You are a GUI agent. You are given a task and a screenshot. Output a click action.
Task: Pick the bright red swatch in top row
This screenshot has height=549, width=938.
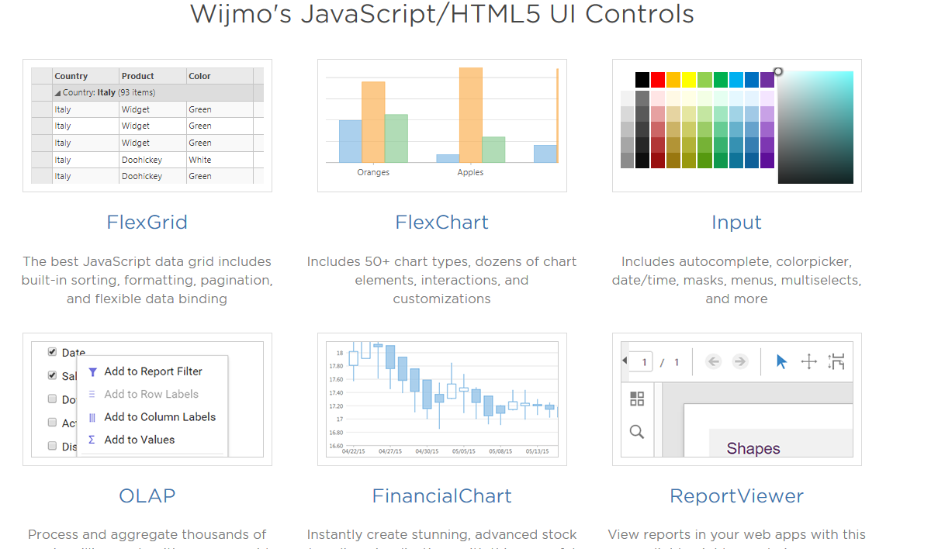[658, 80]
